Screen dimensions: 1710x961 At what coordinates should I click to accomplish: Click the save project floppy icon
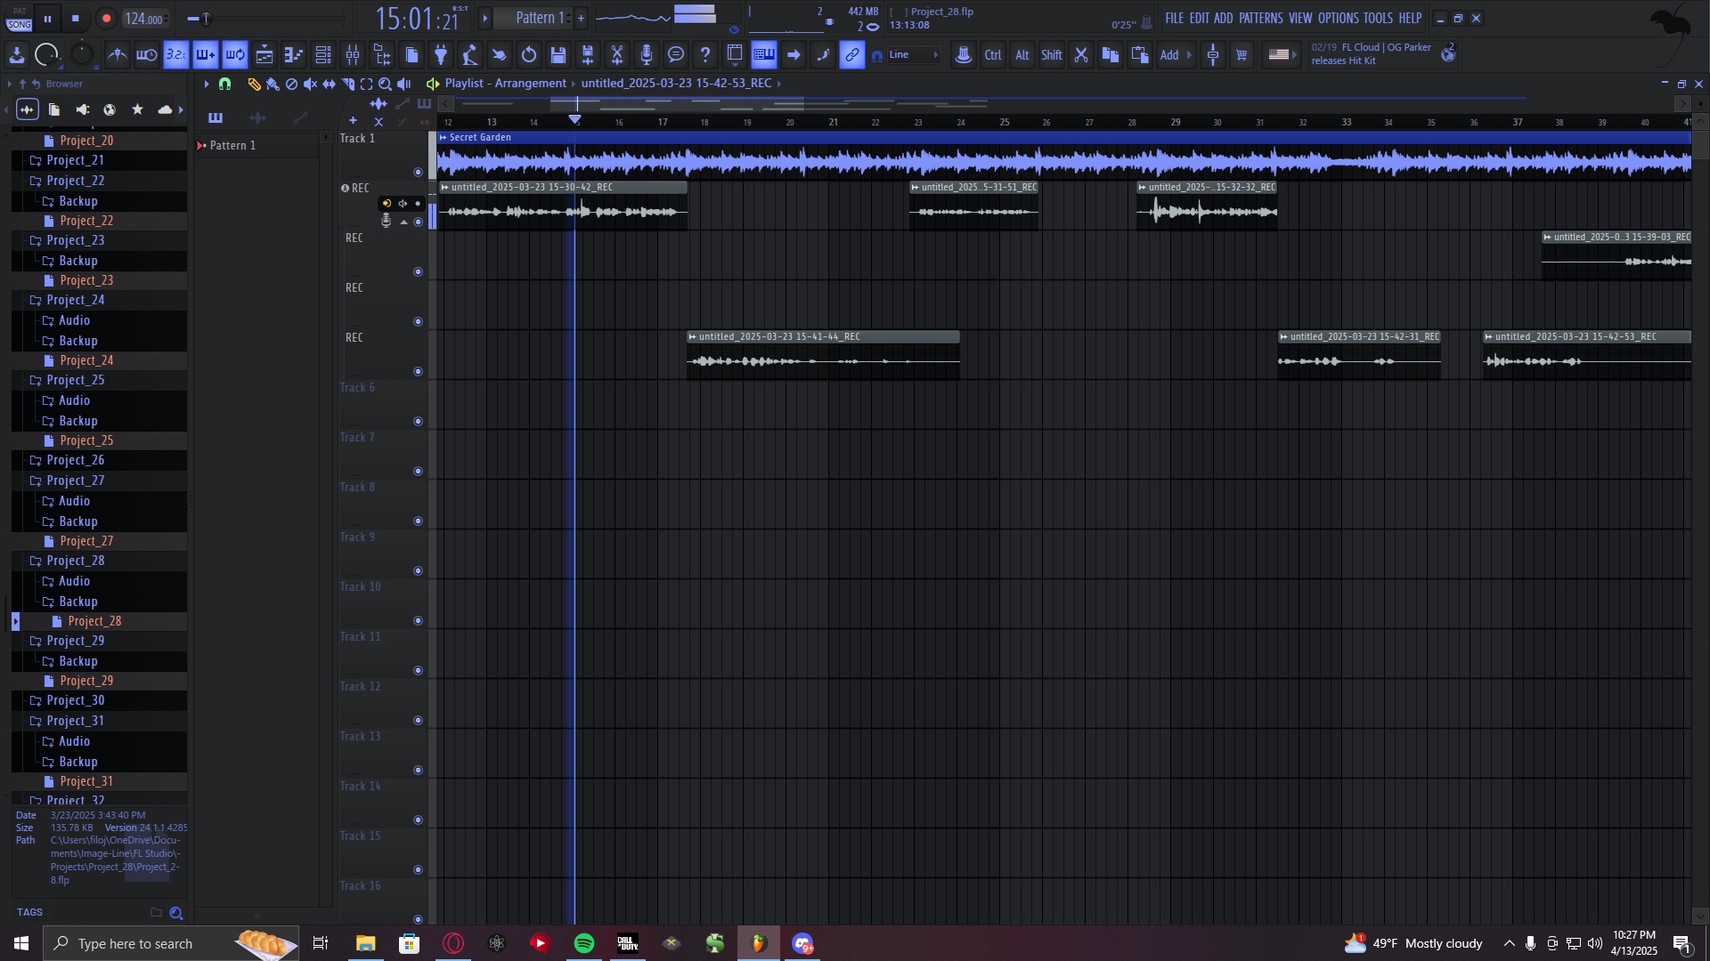(x=558, y=55)
